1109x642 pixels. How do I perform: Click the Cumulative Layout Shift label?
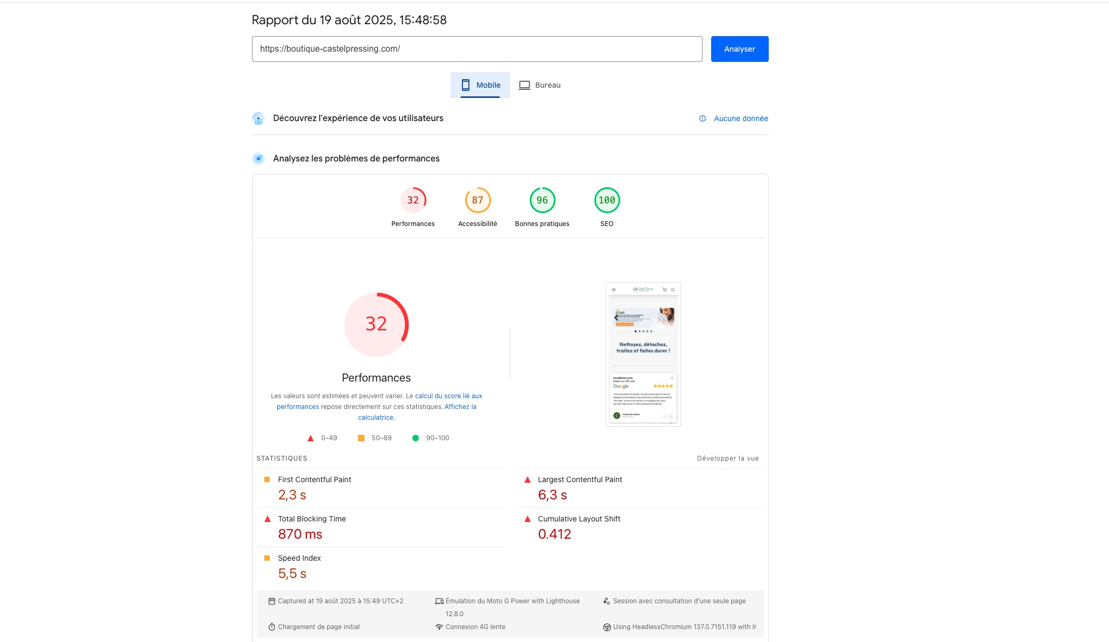pyautogui.click(x=579, y=519)
